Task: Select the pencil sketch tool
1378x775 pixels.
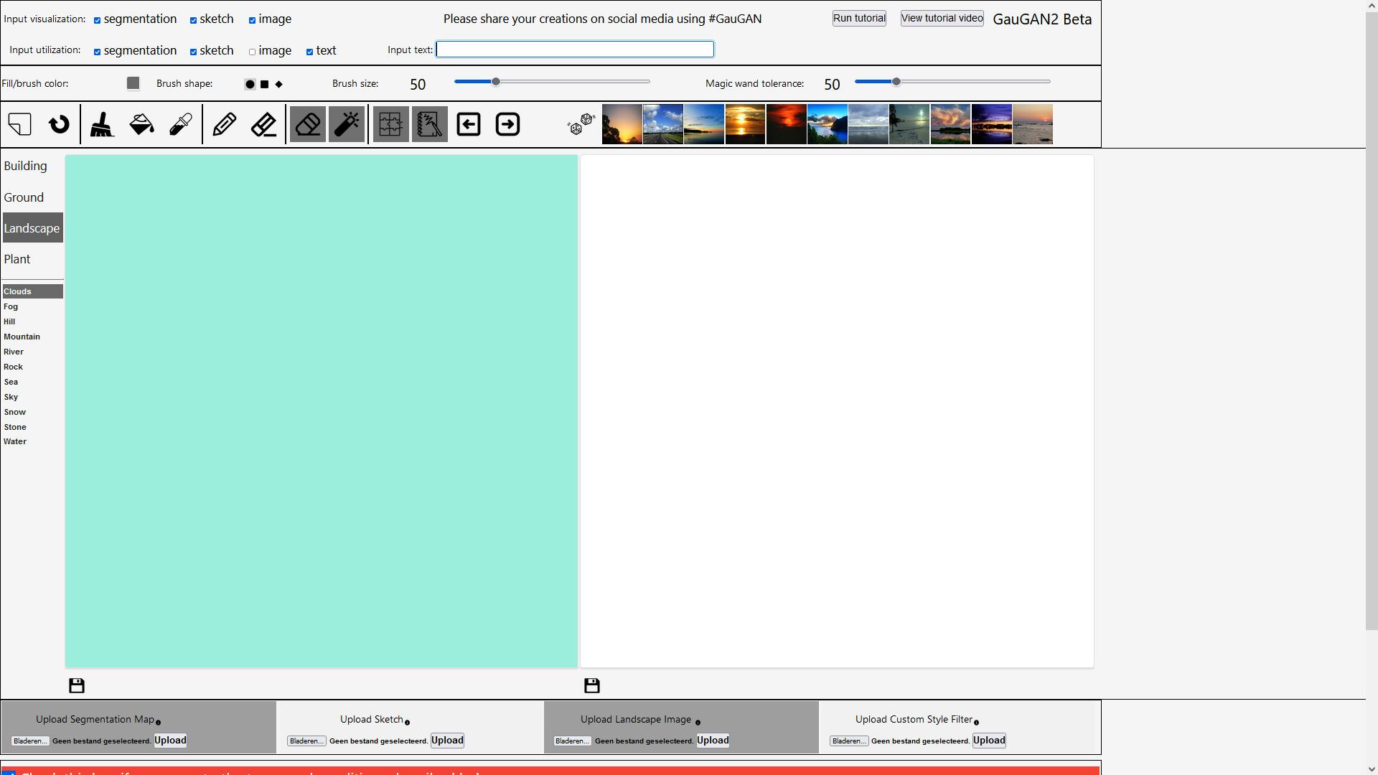Action: 225,124
